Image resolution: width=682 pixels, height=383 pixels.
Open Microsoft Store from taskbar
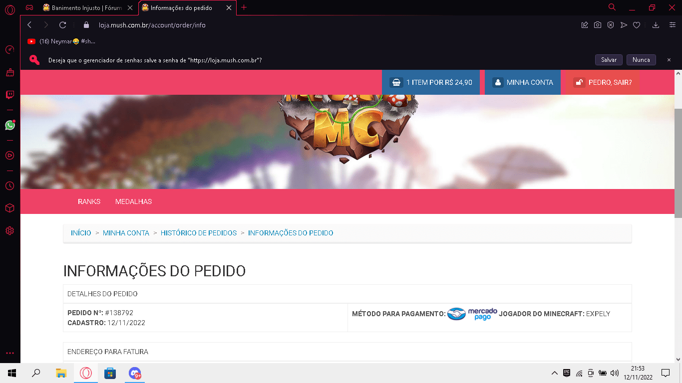110,373
